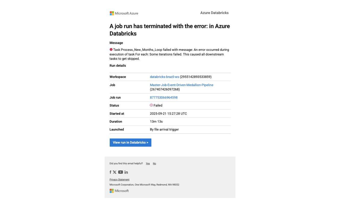The width and height of the screenshot is (347, 209).
Task: Open the Privacy Statement link
Action: 119,180
